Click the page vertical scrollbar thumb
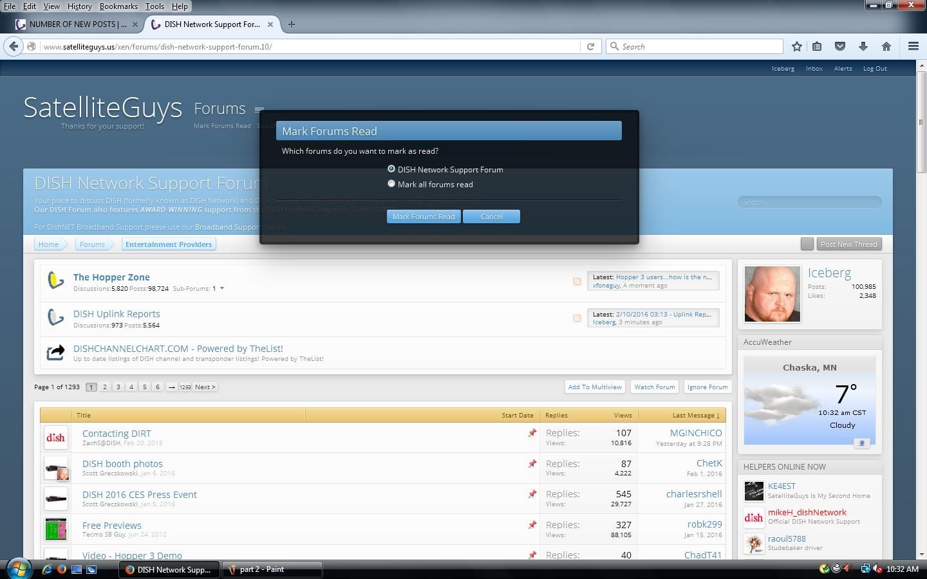 click(x=922, y=122)
